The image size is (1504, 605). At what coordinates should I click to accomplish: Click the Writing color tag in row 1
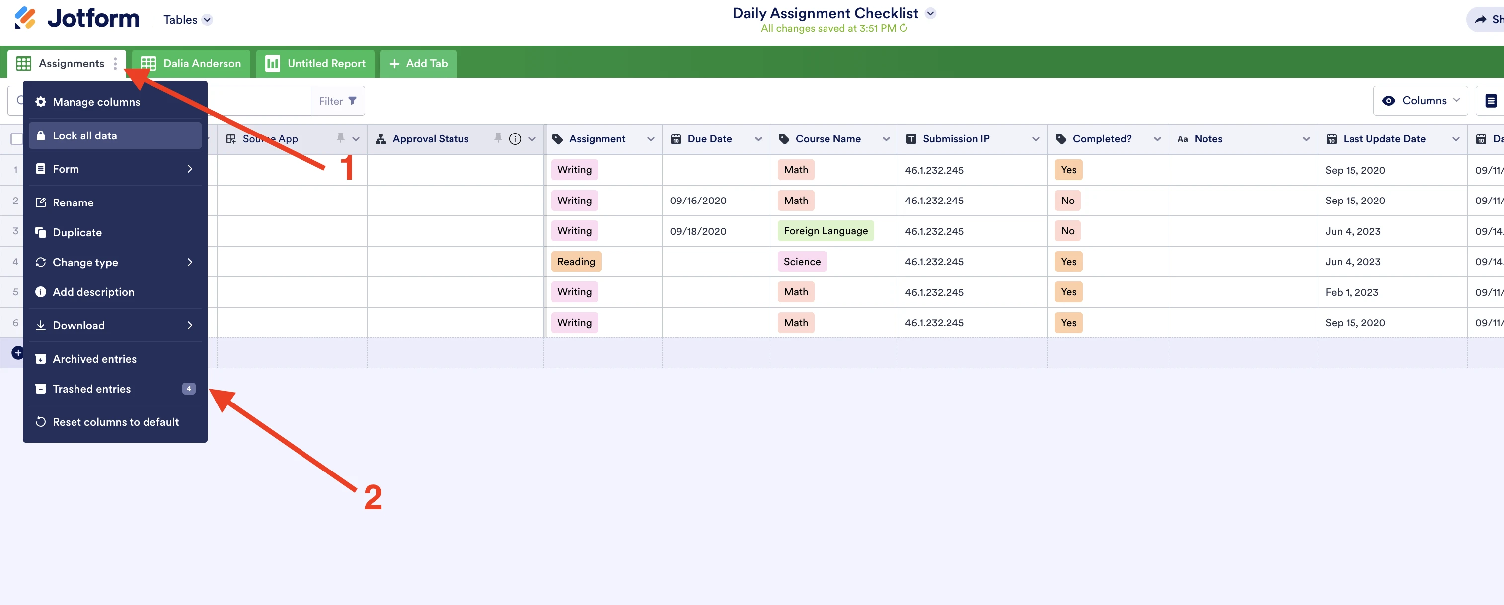[x=574, y=170]
